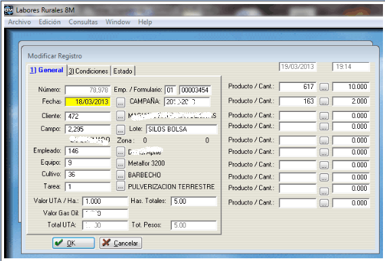Open the lookup button beside Campo
The height and width of the screenshot is (261, 385).
coord(120,129)
